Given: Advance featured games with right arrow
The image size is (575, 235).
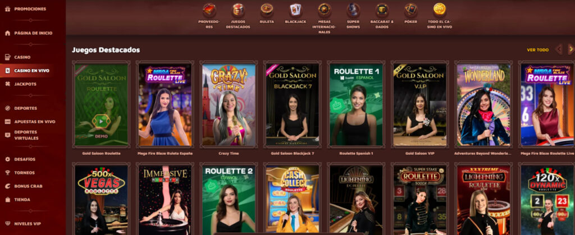Looking at the screenshot, I should pyautogui.click(x=571, y=49).
